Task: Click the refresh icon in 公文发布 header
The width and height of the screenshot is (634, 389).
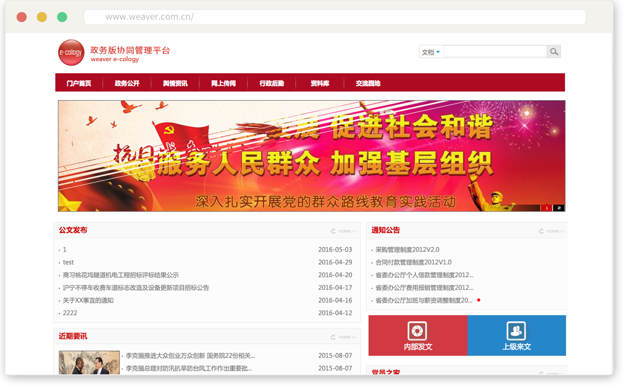Action: click(x=333, y=231)
